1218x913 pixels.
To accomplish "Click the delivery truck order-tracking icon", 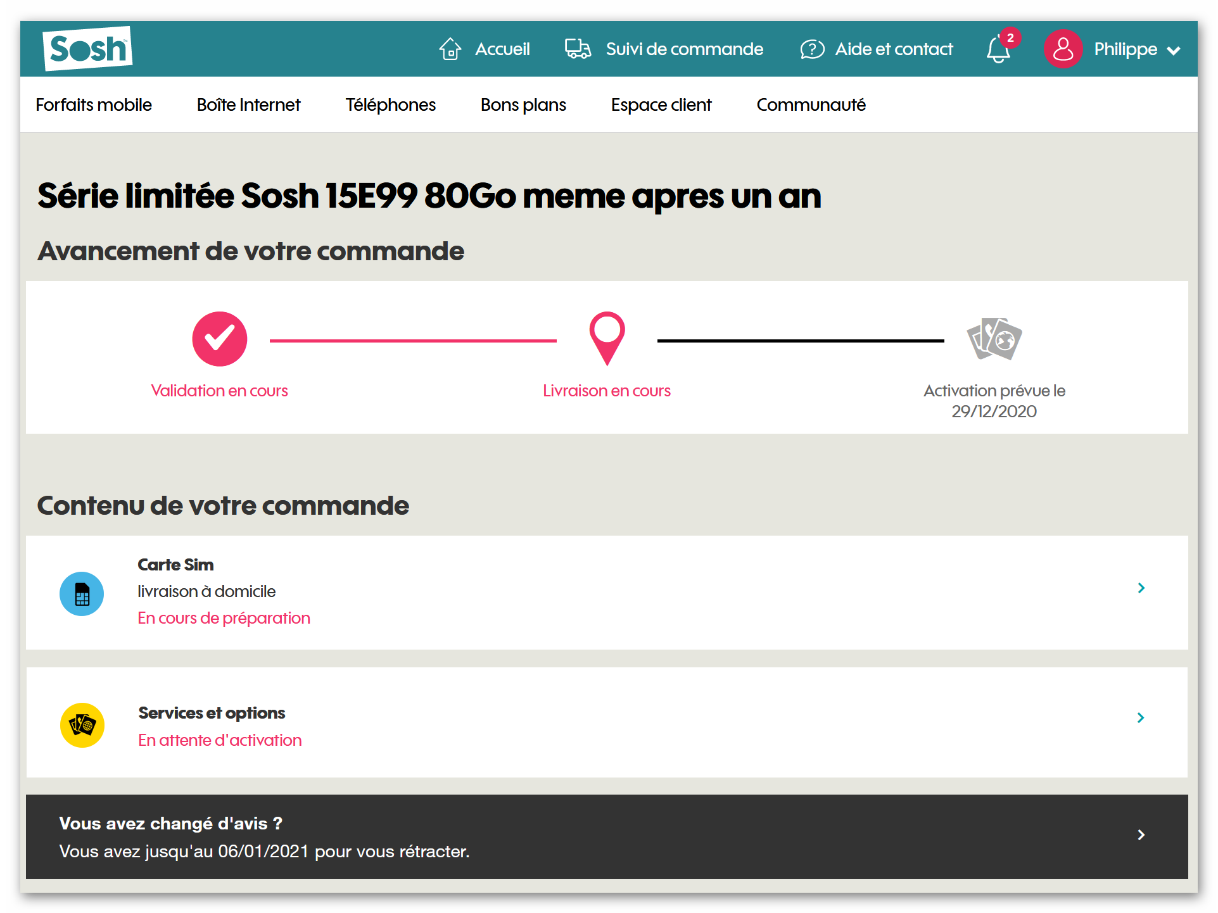I will tap(577, 49).
